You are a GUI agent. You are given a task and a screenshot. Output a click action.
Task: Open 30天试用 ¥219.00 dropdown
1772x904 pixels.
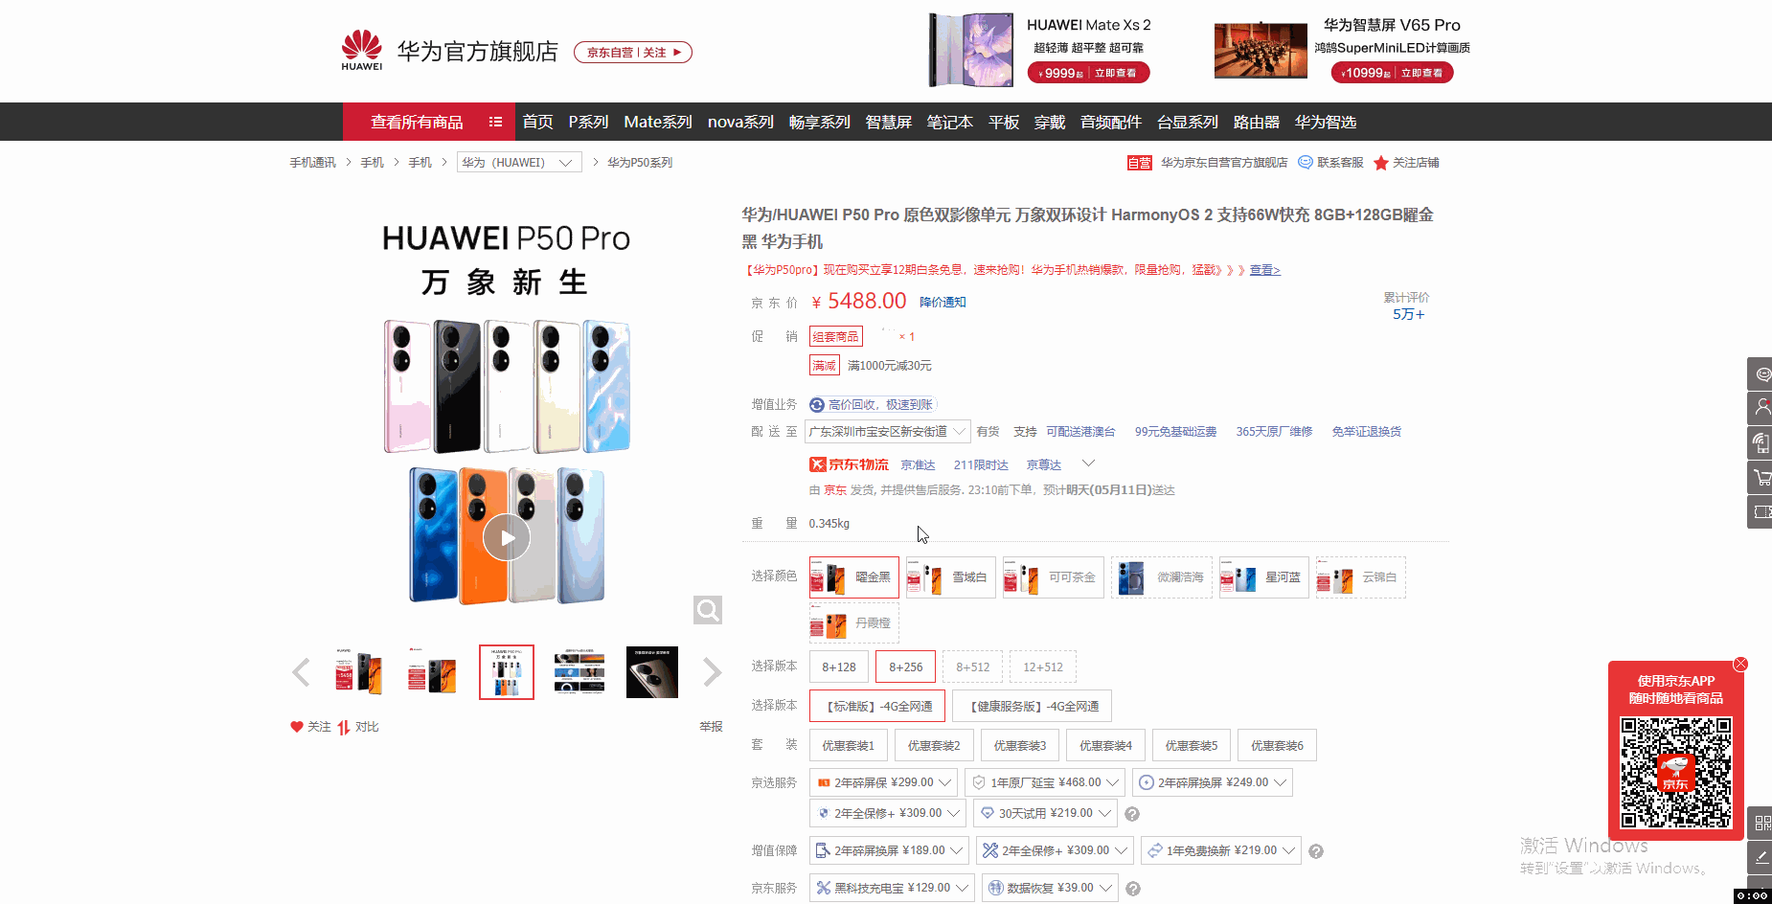pyautogui.click(x=1045, y=813)
